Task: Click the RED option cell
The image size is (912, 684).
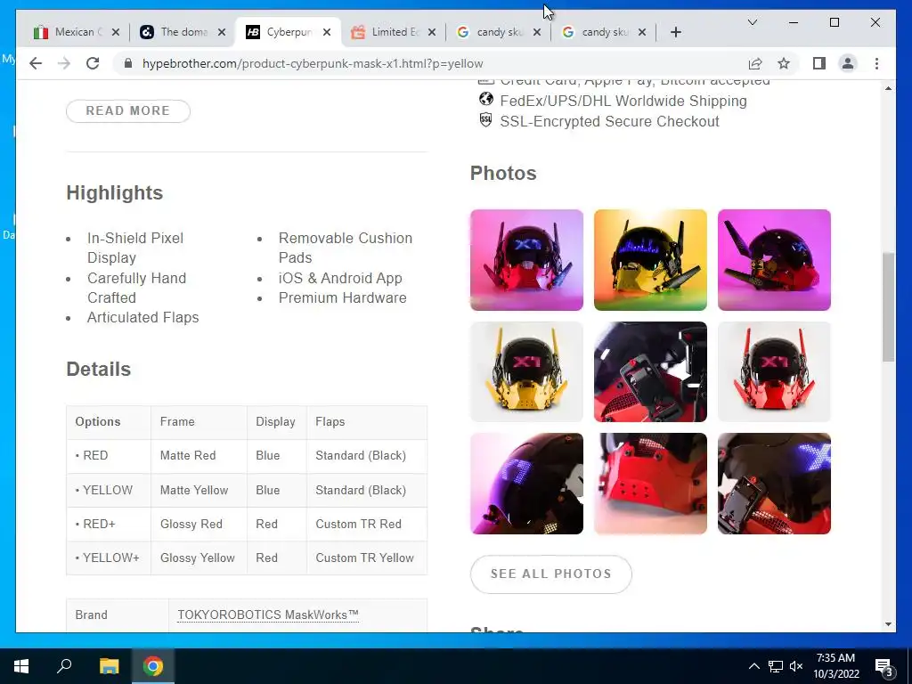Action: pos(109,455)
